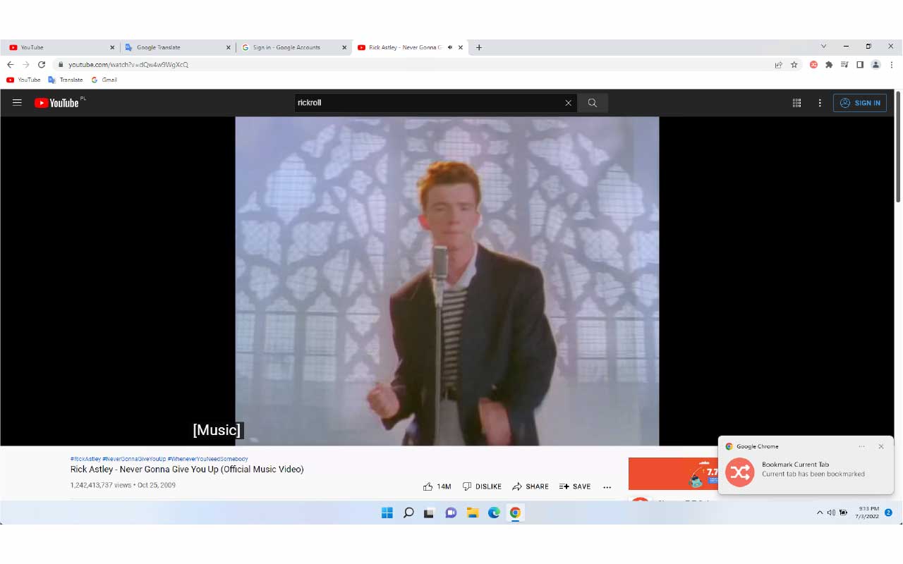Click the Bookmark Current Tab notification

coord(806,465)
